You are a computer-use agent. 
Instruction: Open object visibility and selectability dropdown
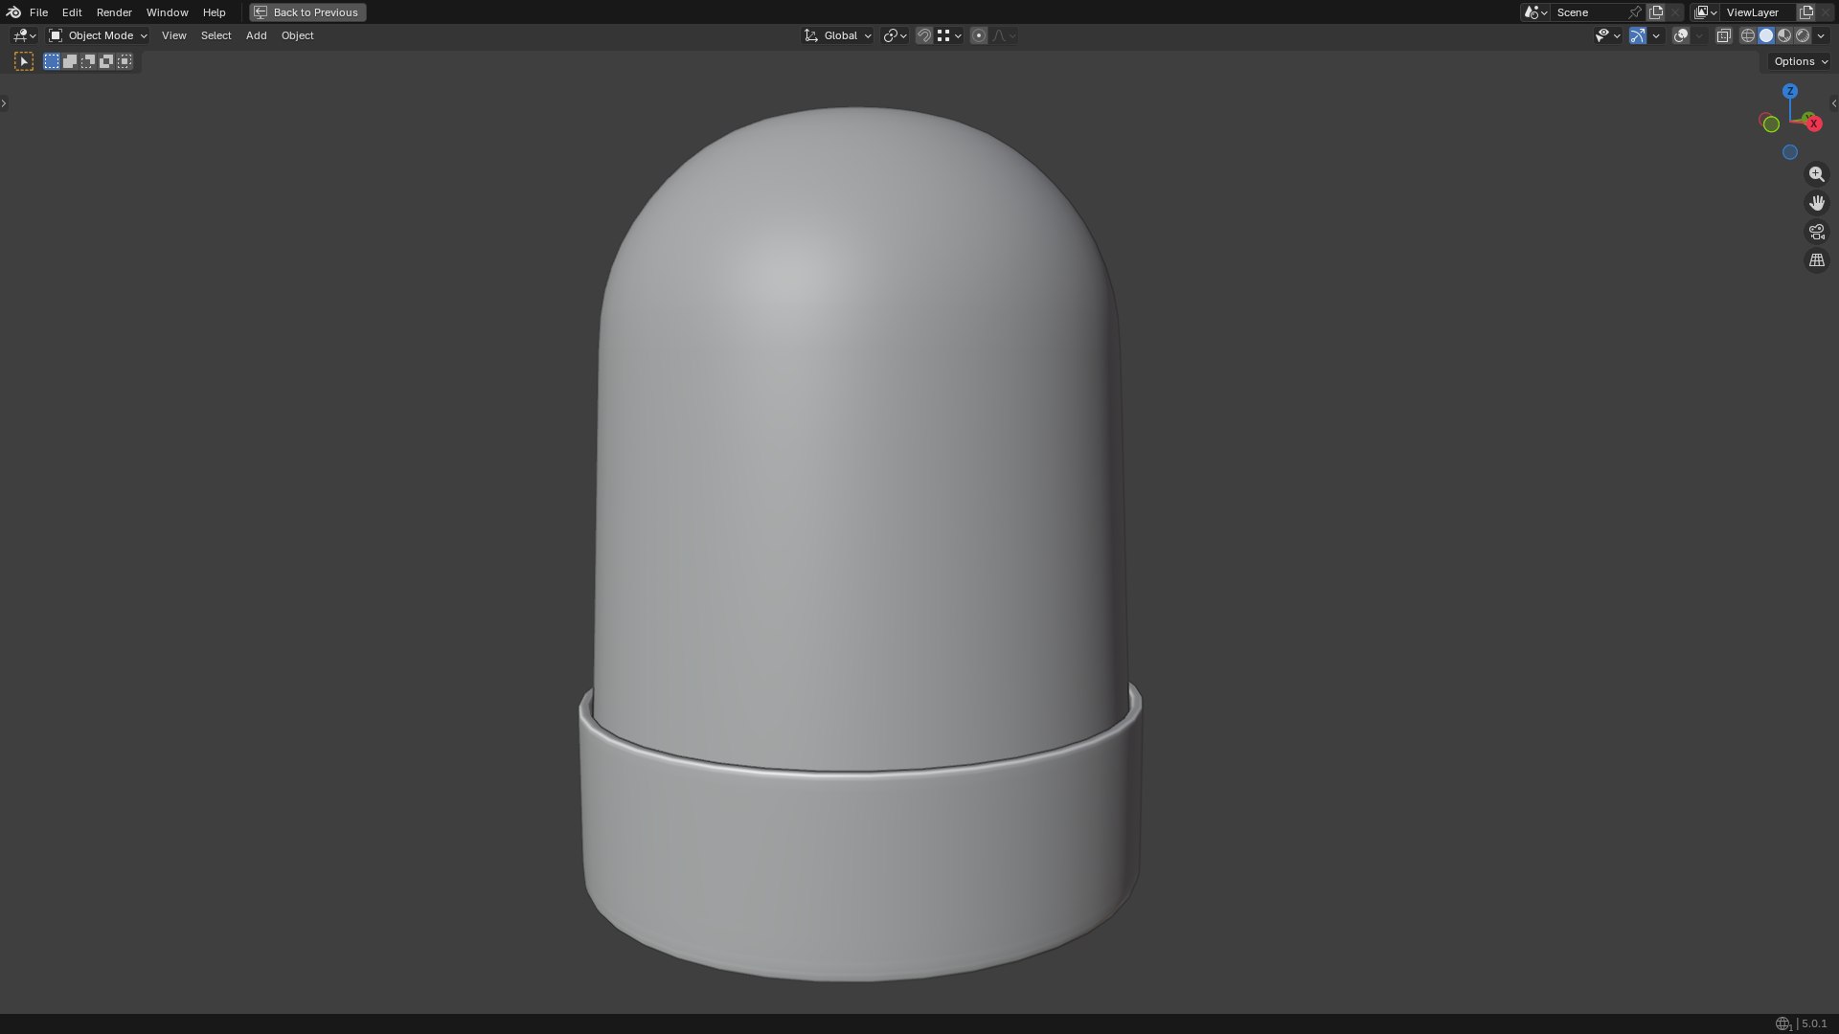1607,35
